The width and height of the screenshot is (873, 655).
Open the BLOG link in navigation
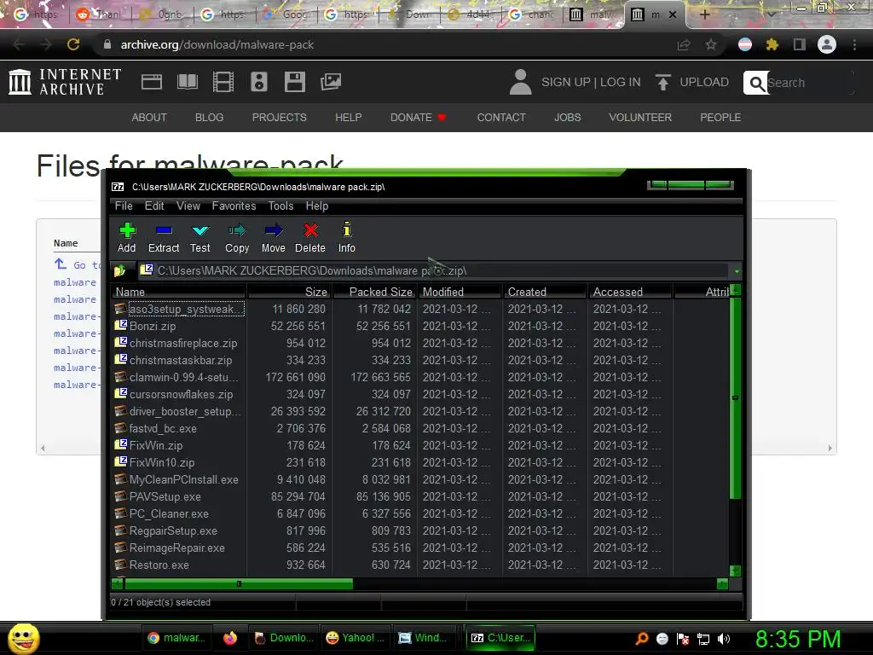210,118
